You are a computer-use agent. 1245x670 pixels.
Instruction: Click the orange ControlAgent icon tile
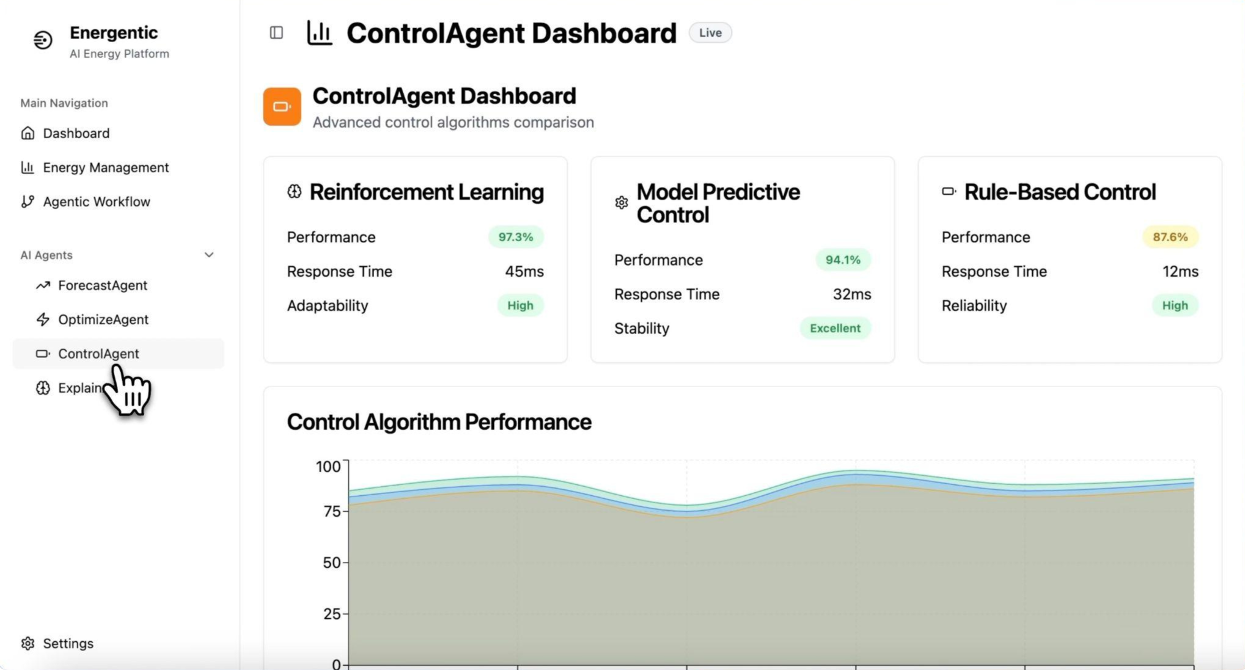282,107
